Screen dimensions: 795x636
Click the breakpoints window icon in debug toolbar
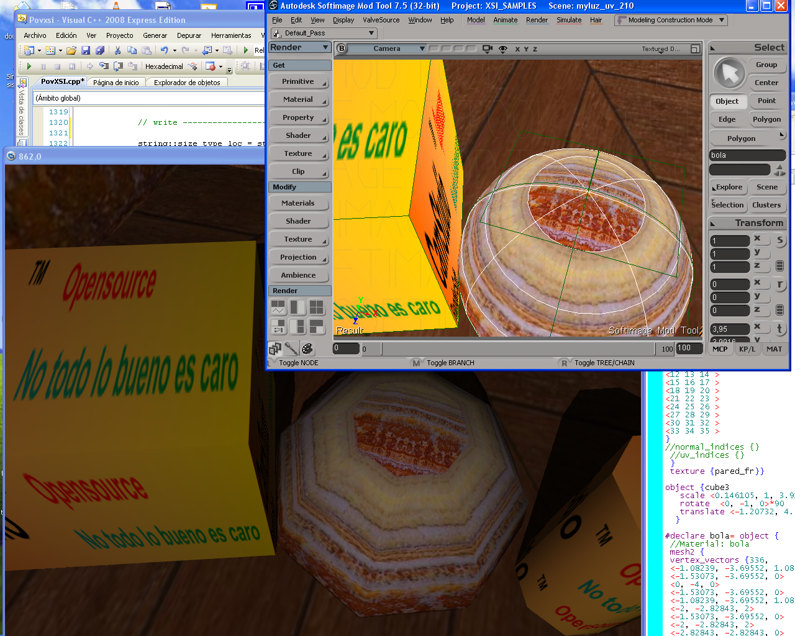211,66
